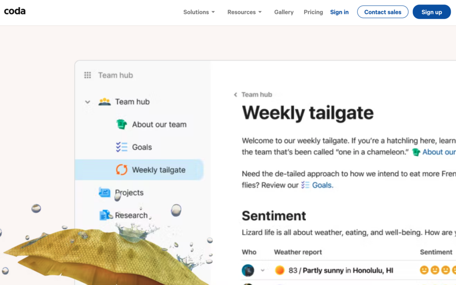Click the user avatar in the first row

248,270
